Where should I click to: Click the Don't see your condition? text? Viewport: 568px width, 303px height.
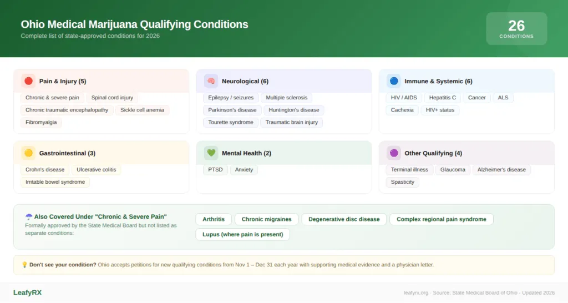[63, 265]
